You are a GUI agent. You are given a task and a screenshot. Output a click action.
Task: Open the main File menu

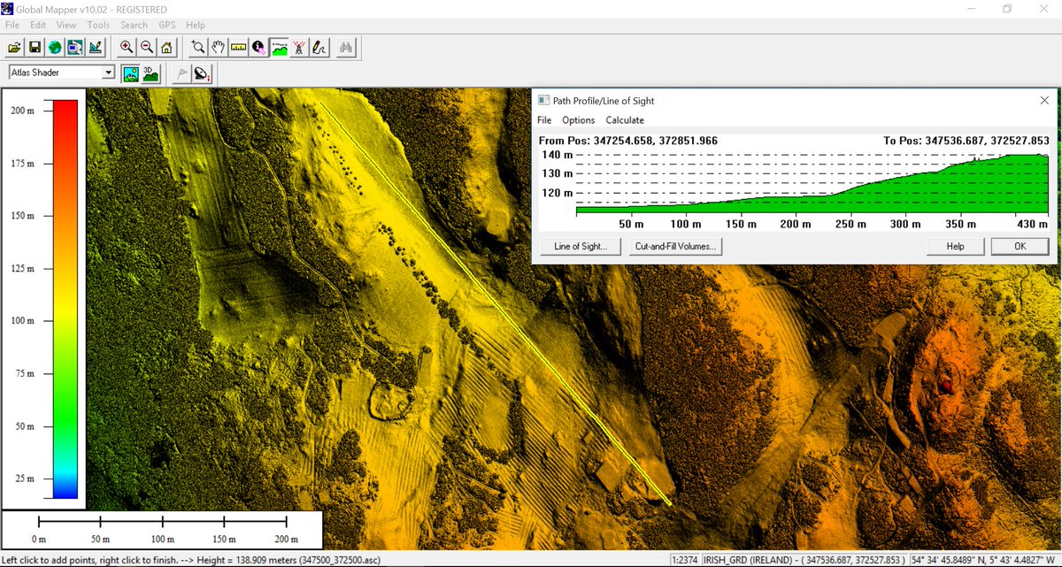(x=12, y=26)
